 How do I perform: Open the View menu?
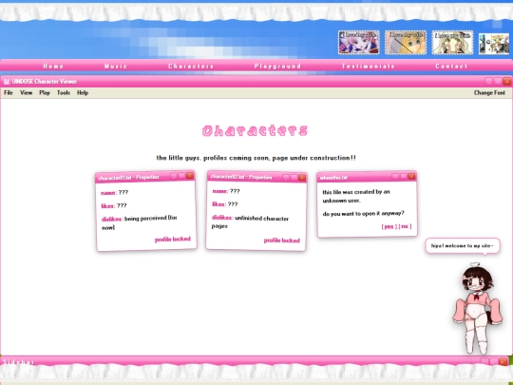27,92
